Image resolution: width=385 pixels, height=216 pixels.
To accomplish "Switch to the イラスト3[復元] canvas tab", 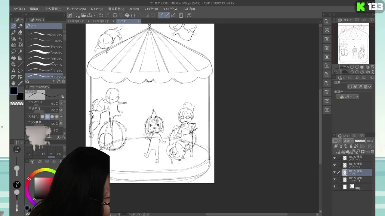I will click(75, 21).
